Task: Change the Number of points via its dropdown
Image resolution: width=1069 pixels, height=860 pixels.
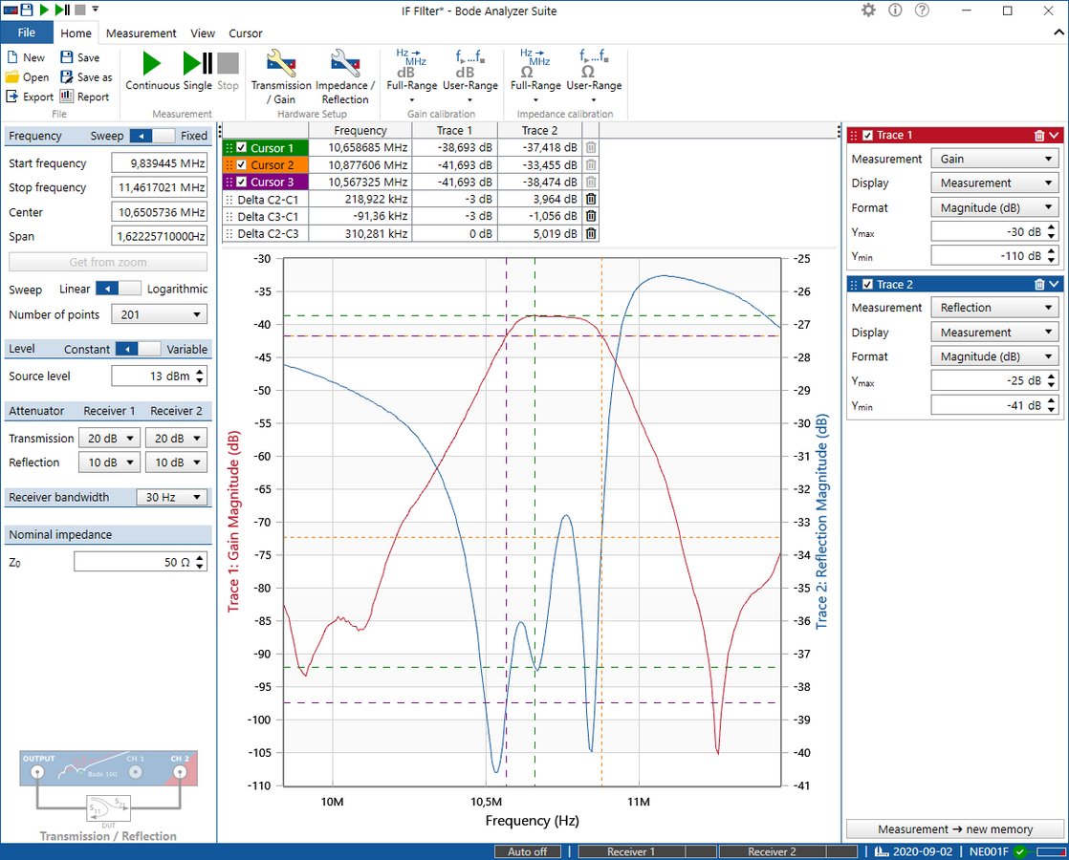Action: (x=159, y=314)
